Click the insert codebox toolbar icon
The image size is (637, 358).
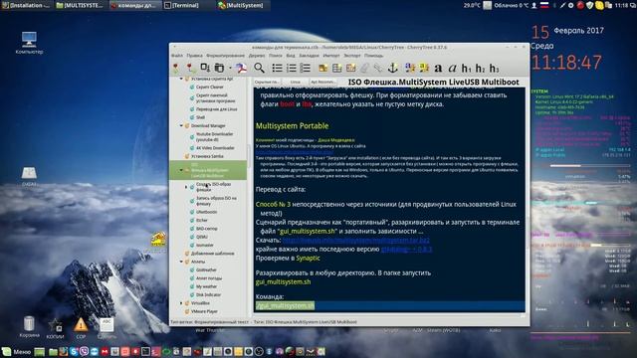pos(351,68)
